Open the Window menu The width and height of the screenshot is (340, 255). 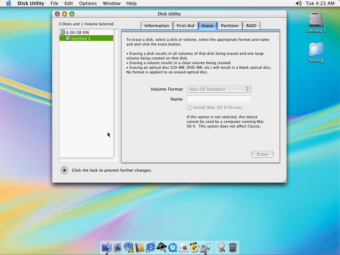112,3
